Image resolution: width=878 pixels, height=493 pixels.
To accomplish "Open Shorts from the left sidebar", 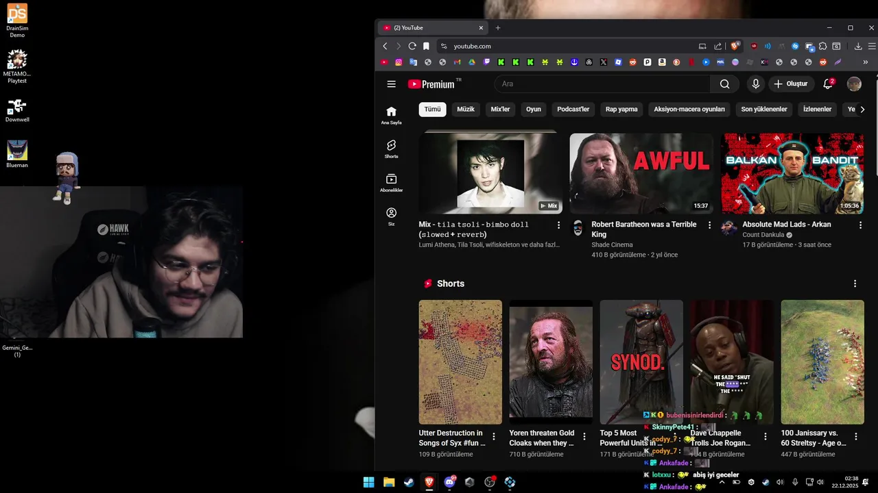I will pos(391,149).
